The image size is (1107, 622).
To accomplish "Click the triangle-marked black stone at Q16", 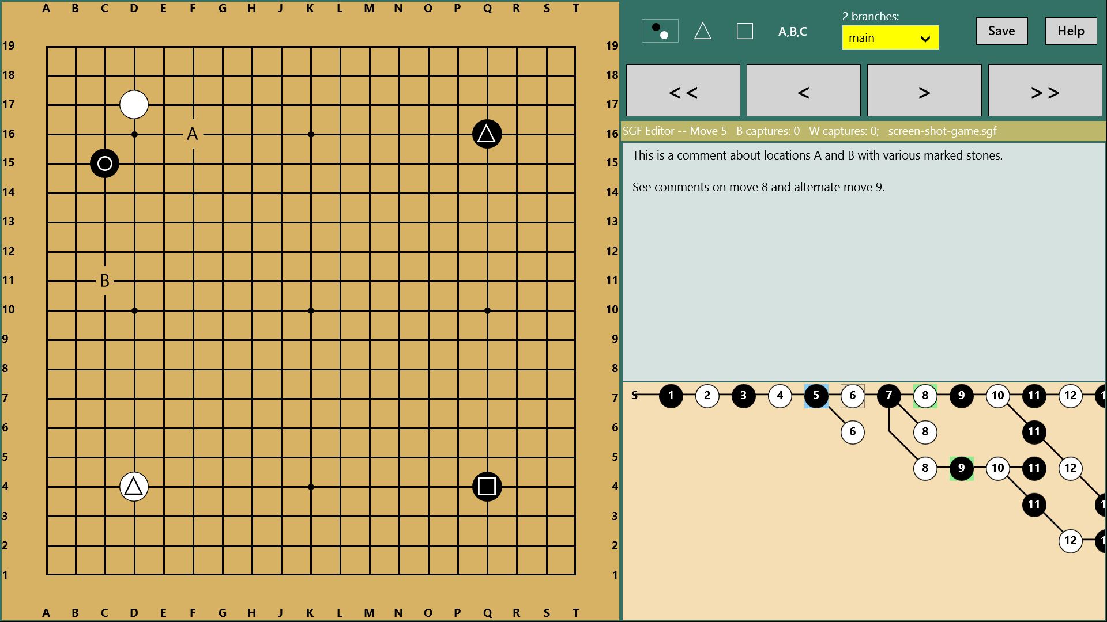I will coord(487,134).
